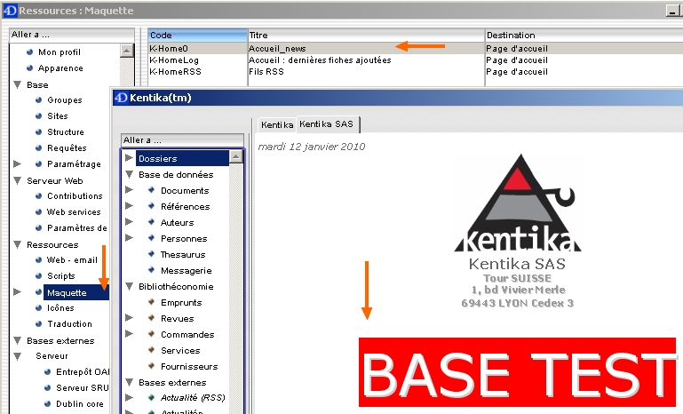This screenshot has height=414, width=683.
Task: Click the blue diamond icon beside Références
Action: point(151,206)
